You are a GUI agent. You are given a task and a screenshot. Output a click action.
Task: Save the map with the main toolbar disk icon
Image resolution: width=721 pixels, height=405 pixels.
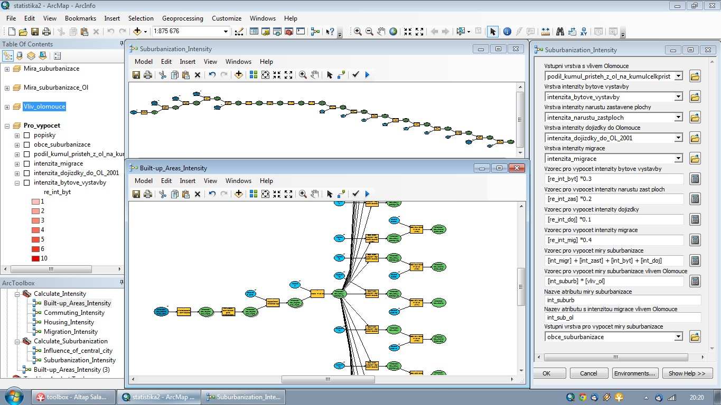click(35, 32)
